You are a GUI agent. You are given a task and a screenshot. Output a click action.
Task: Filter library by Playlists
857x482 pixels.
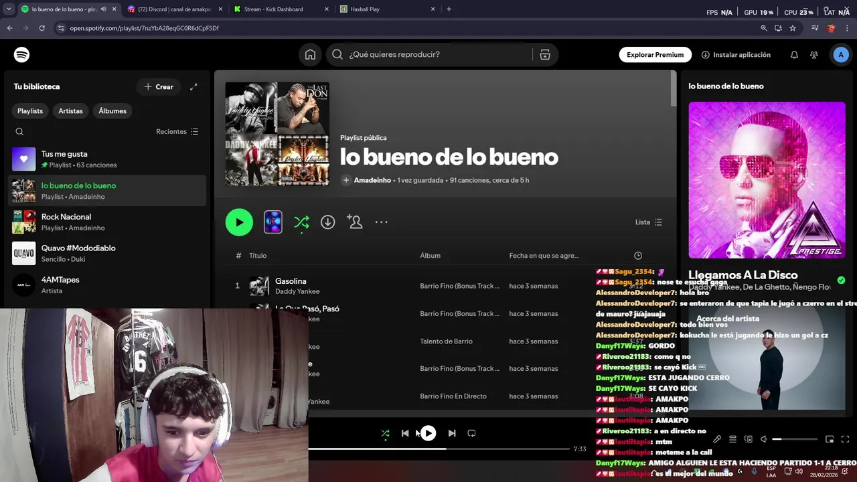pyautogui.click(x=30, y=111)
